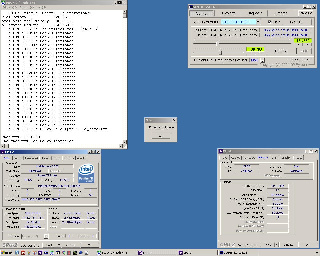Launch Internet Explorer from quick launch
The width and height of the screenshot is (320, 256).
[x=17, y=253]
